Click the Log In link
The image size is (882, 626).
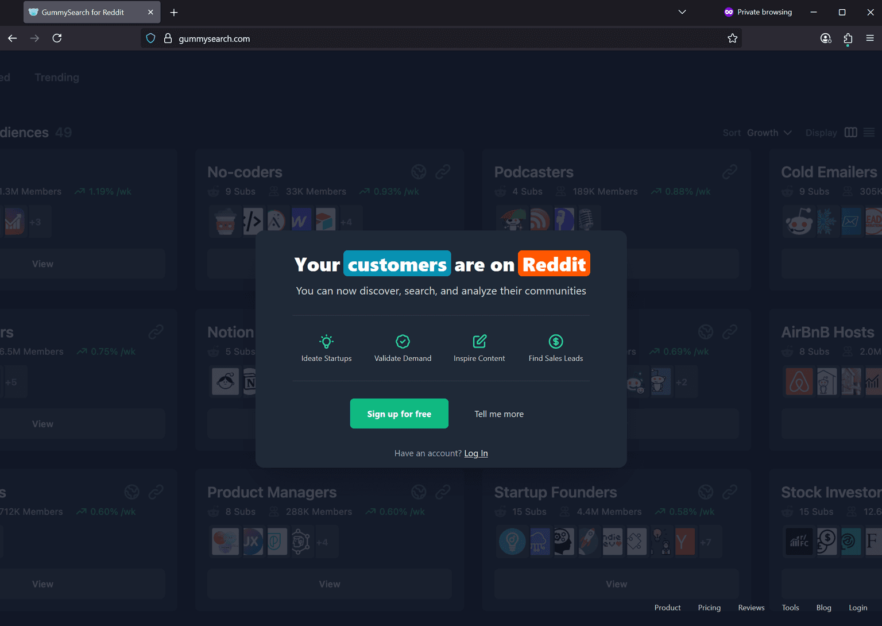[475, 453]
